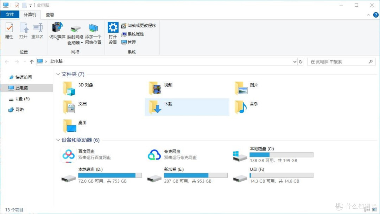Screen dimensions: 380x214
Task: Click the text 14.3 GB 可用, 共 14.6 GB
Action: 274,181
